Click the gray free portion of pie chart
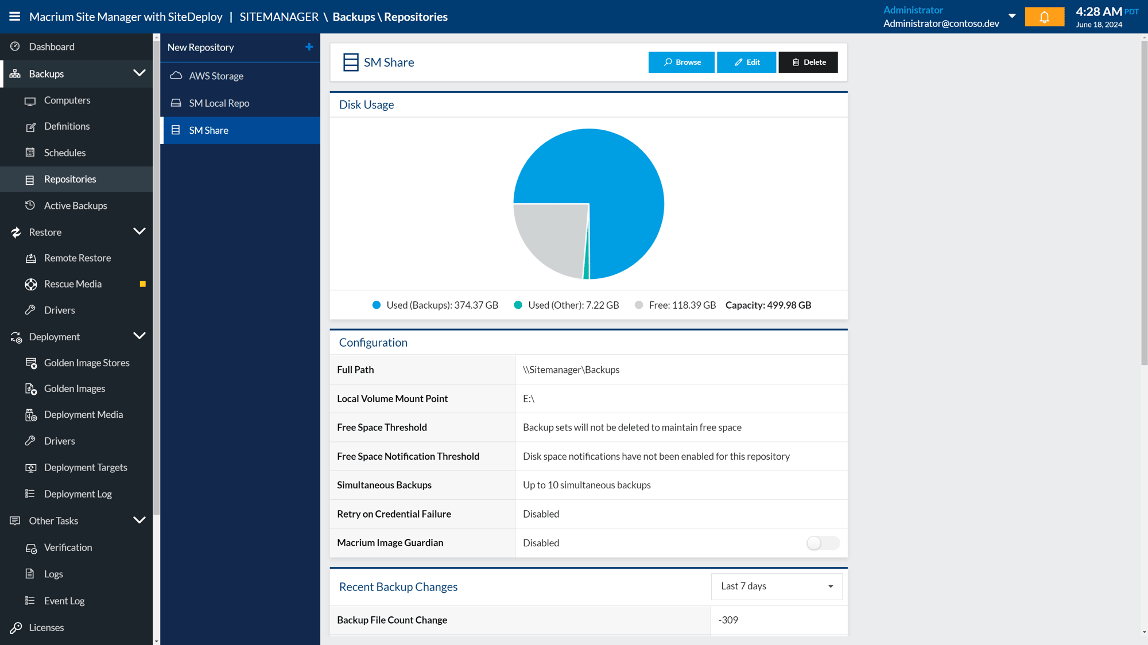Screen dimensions: 1148x645 (556, 235)
